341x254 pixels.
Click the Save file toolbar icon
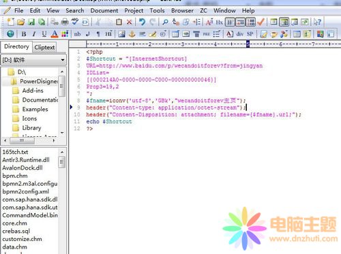[x=31, y=22]
